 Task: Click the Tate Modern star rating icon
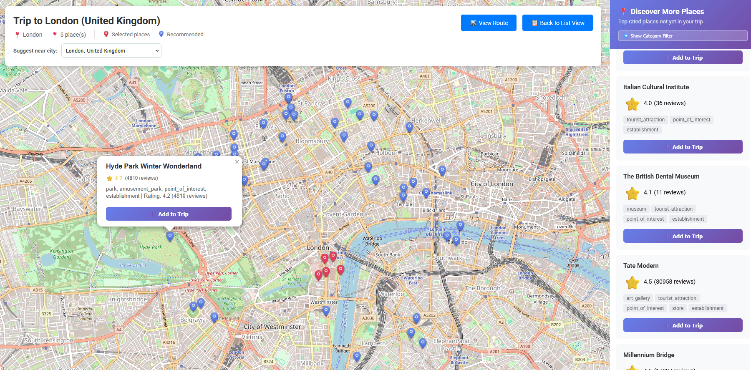pyautogui.click(x=633, y=282)
